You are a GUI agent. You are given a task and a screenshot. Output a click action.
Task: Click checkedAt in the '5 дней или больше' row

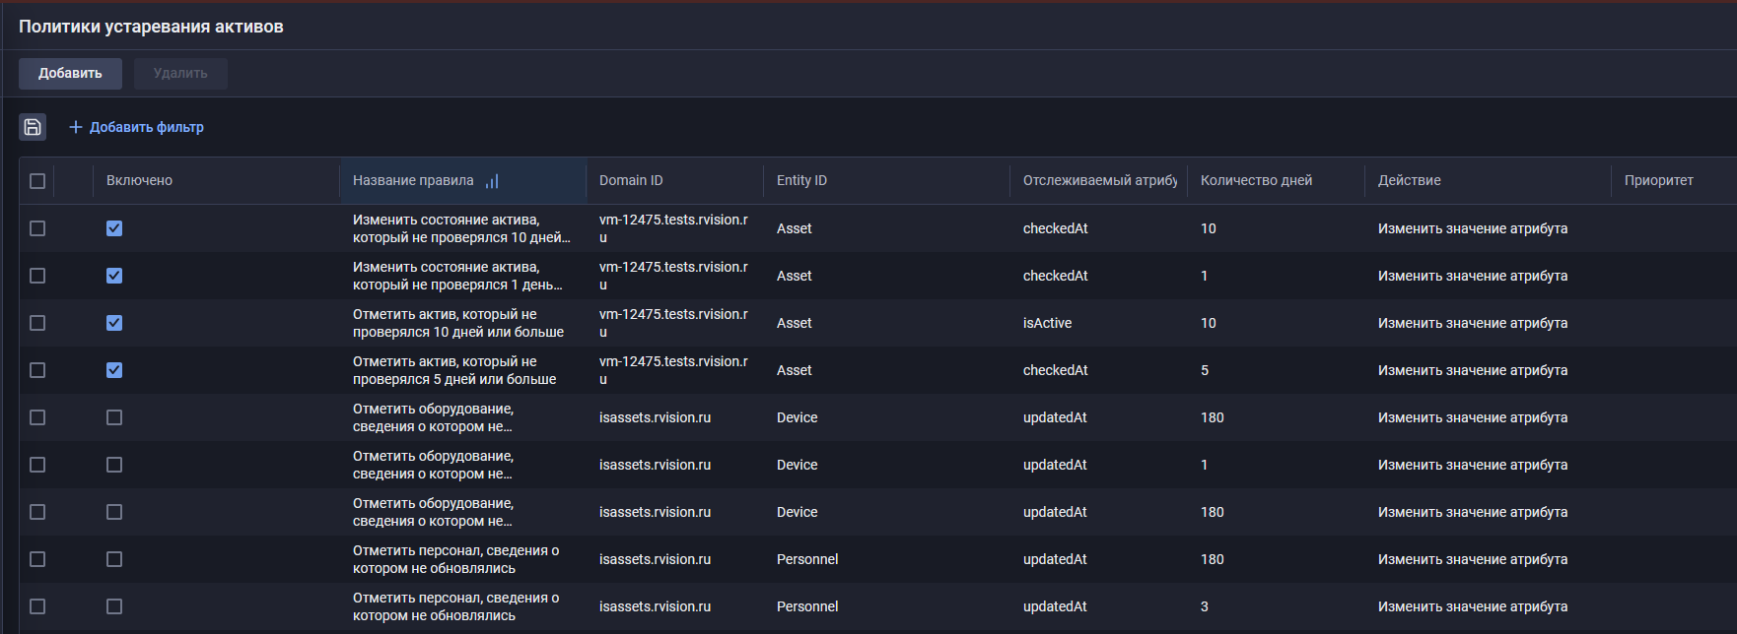tap(1055, 370)
